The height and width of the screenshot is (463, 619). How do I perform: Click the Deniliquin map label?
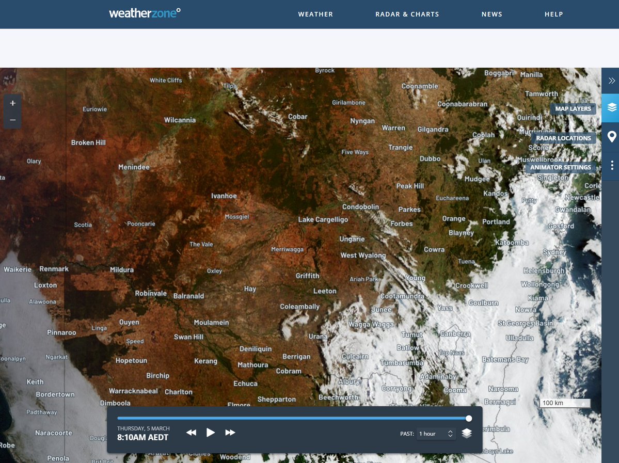click(256, 349)
